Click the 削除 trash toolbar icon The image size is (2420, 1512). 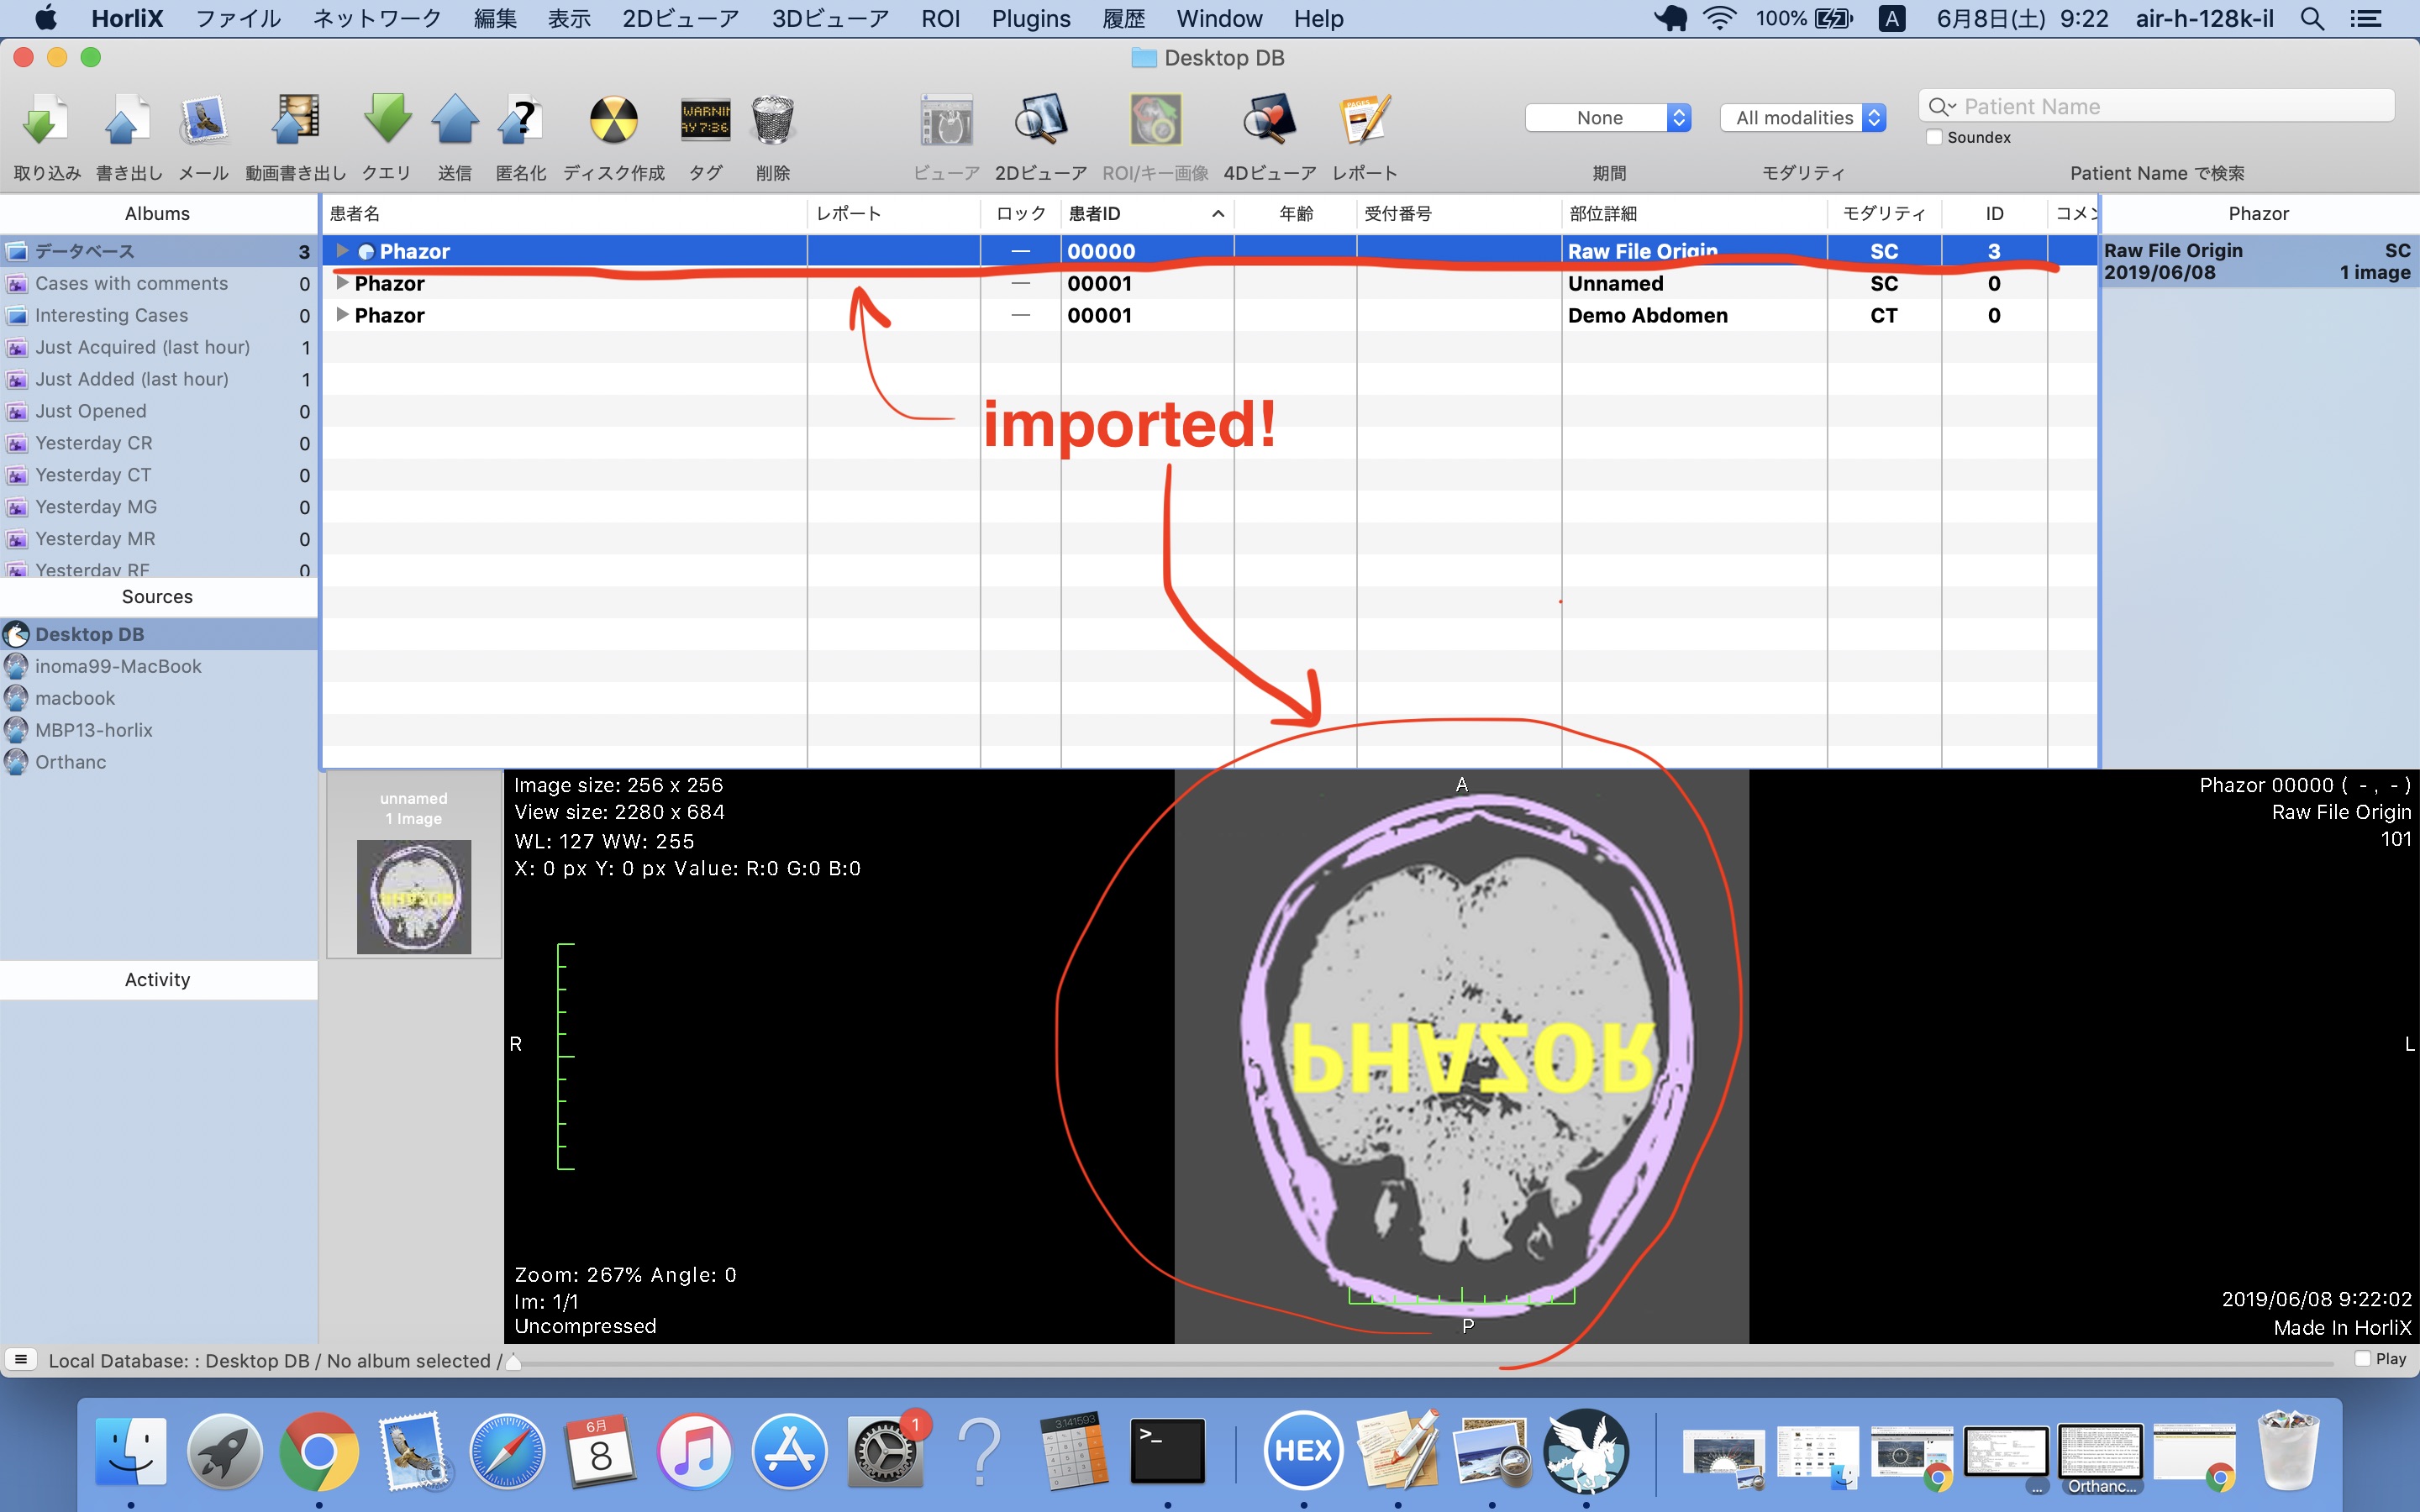(773, 122)
